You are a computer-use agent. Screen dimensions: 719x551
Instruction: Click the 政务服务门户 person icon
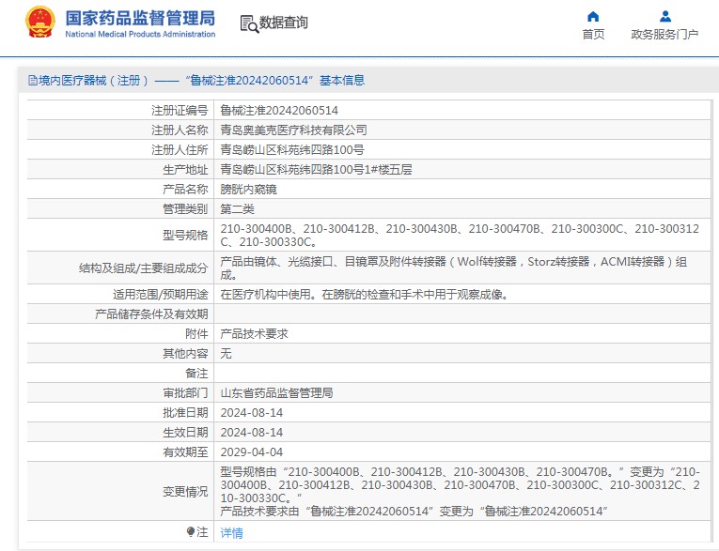(664, 16)
